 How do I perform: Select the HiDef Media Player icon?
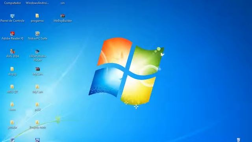pos(37,51)
